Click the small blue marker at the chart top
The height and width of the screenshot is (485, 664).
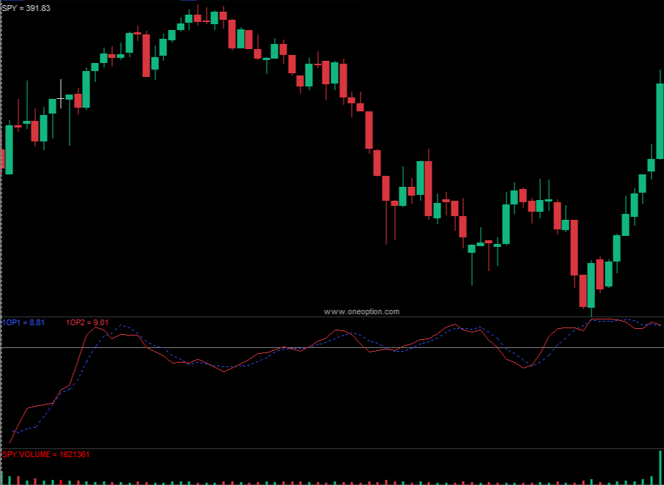point(188,1)
